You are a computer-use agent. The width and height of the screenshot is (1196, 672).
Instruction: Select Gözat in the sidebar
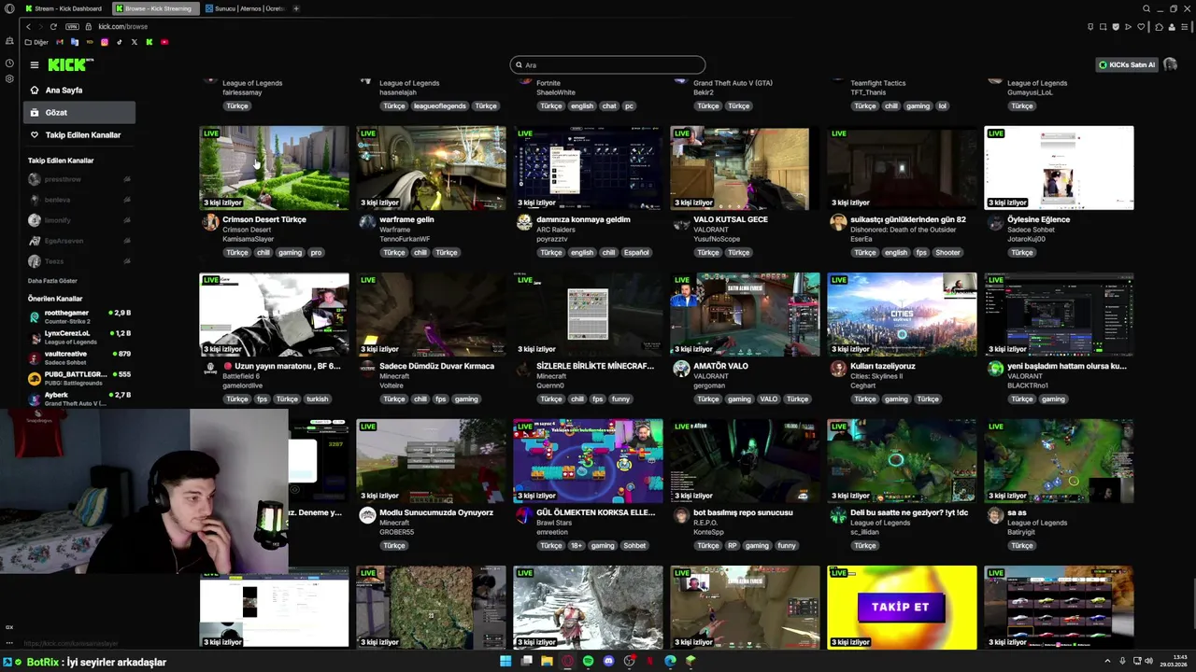(79, 113)
